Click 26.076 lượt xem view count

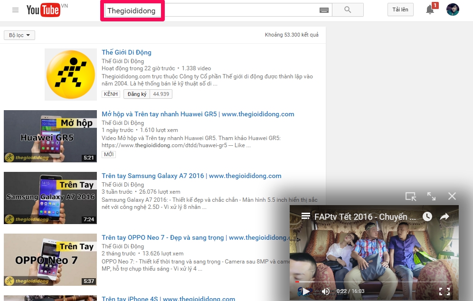(x=160, y=192)
